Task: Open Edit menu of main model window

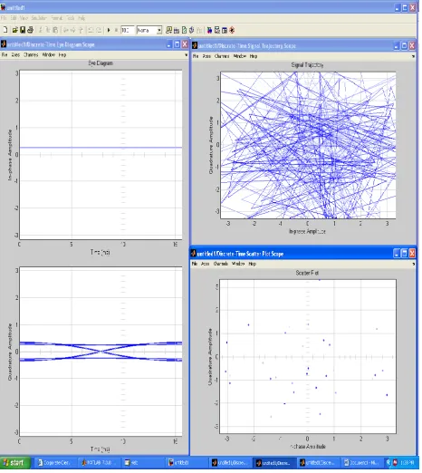Action: pos(14,18)
